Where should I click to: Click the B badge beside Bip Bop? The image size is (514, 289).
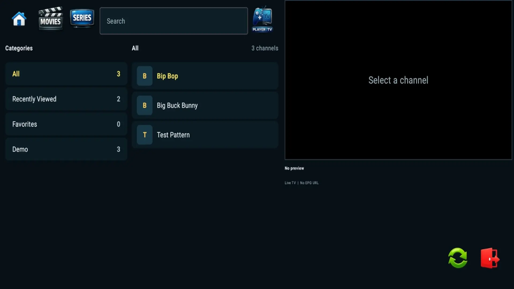pos(145,76)
